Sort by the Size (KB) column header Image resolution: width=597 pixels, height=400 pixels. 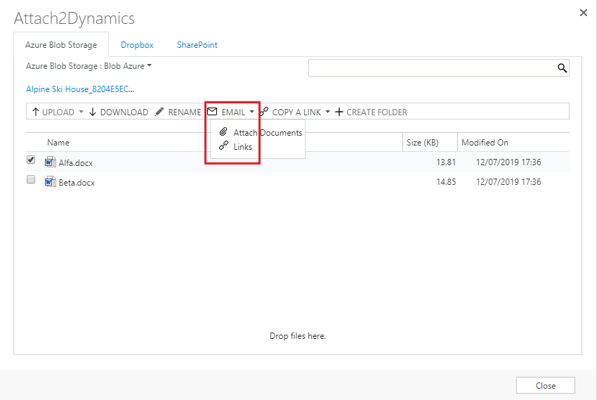[x=422, y=143]
